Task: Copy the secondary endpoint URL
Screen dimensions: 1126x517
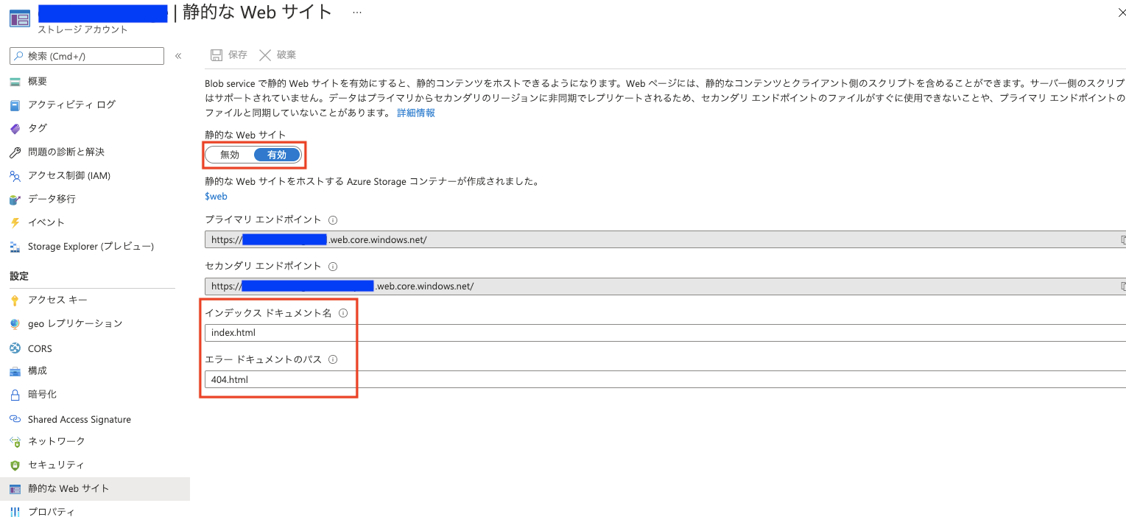Action: pos(1122,286)
